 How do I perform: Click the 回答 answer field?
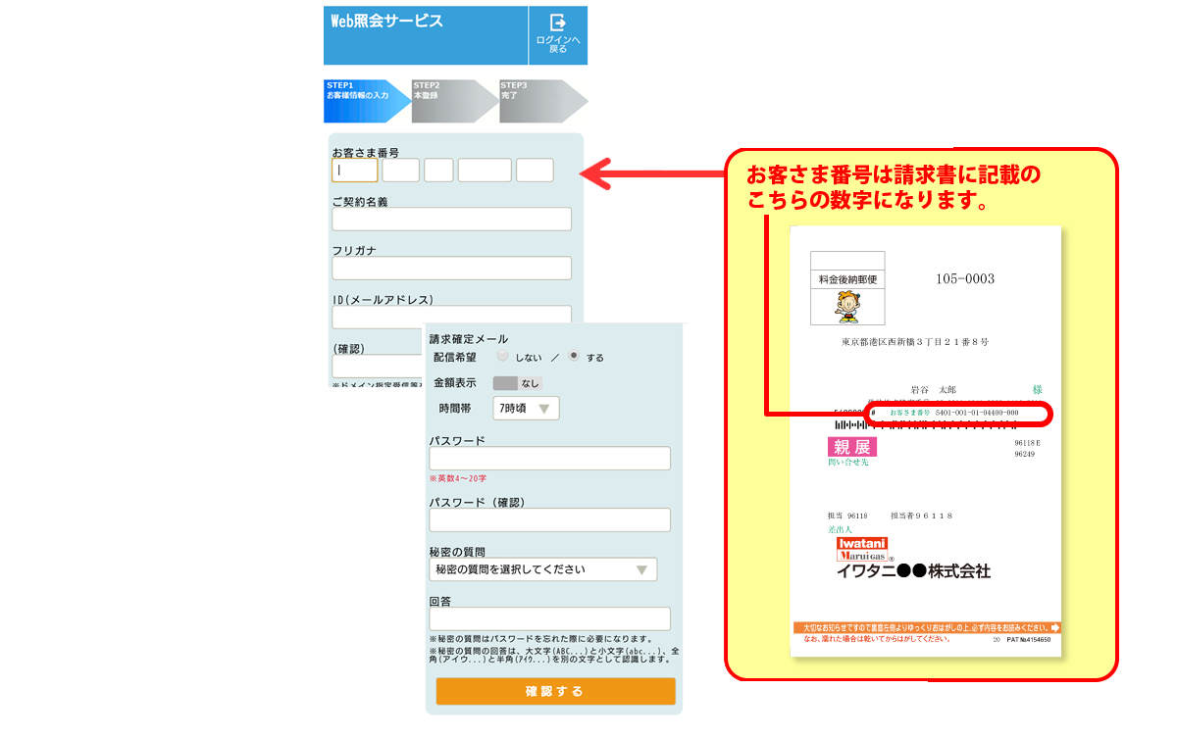click(549, 618)
